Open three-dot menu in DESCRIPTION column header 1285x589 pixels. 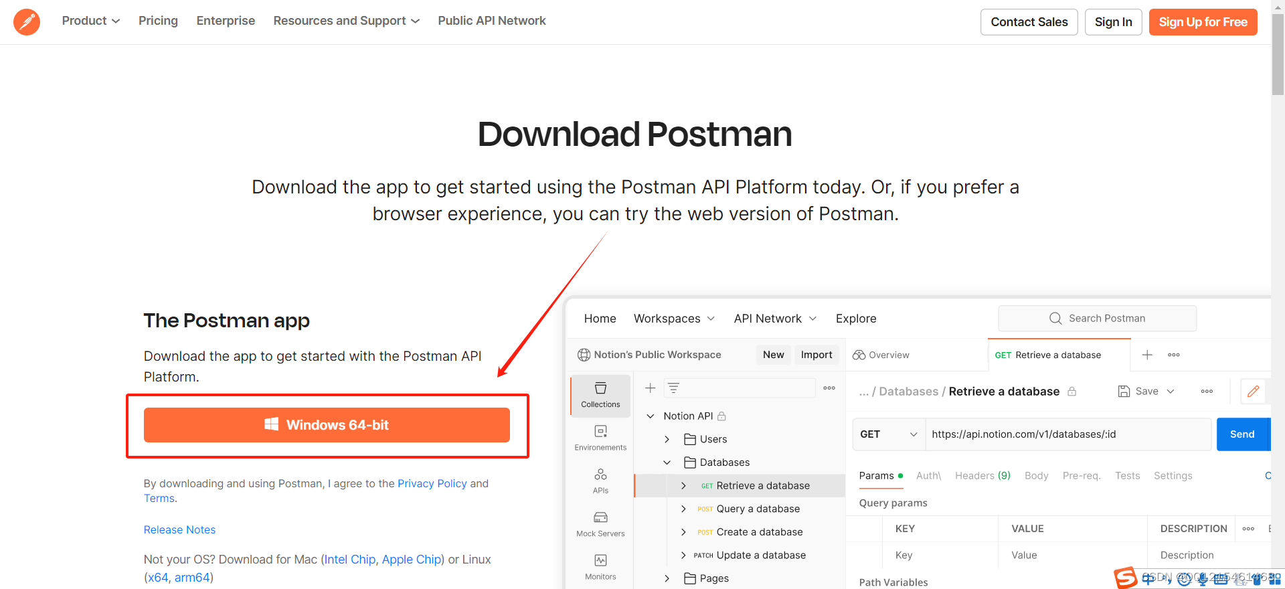(x=1248, y=529)
